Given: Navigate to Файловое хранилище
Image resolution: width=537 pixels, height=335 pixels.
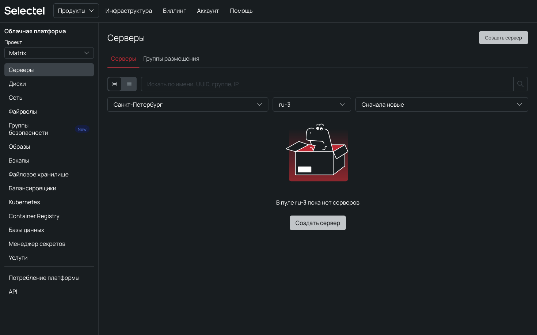Looking at the screenshot, I should click(x=49, y=174).
